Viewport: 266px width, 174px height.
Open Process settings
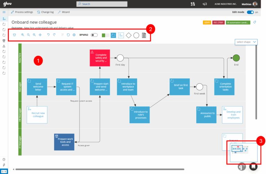(x=22, y=12)
